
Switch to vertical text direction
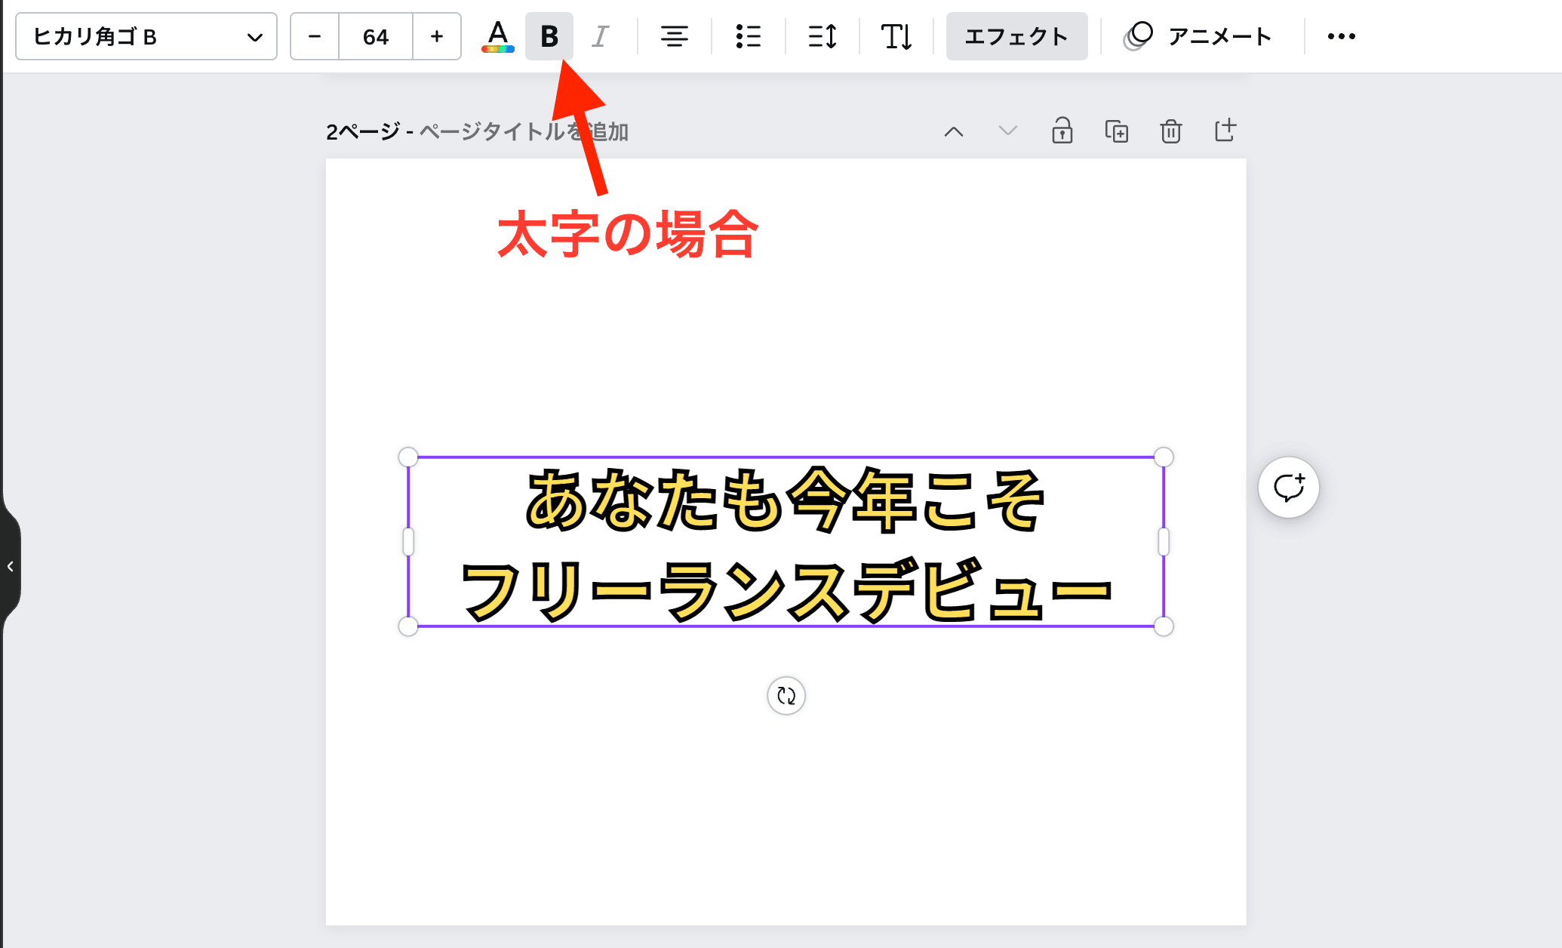pos(896,36)
